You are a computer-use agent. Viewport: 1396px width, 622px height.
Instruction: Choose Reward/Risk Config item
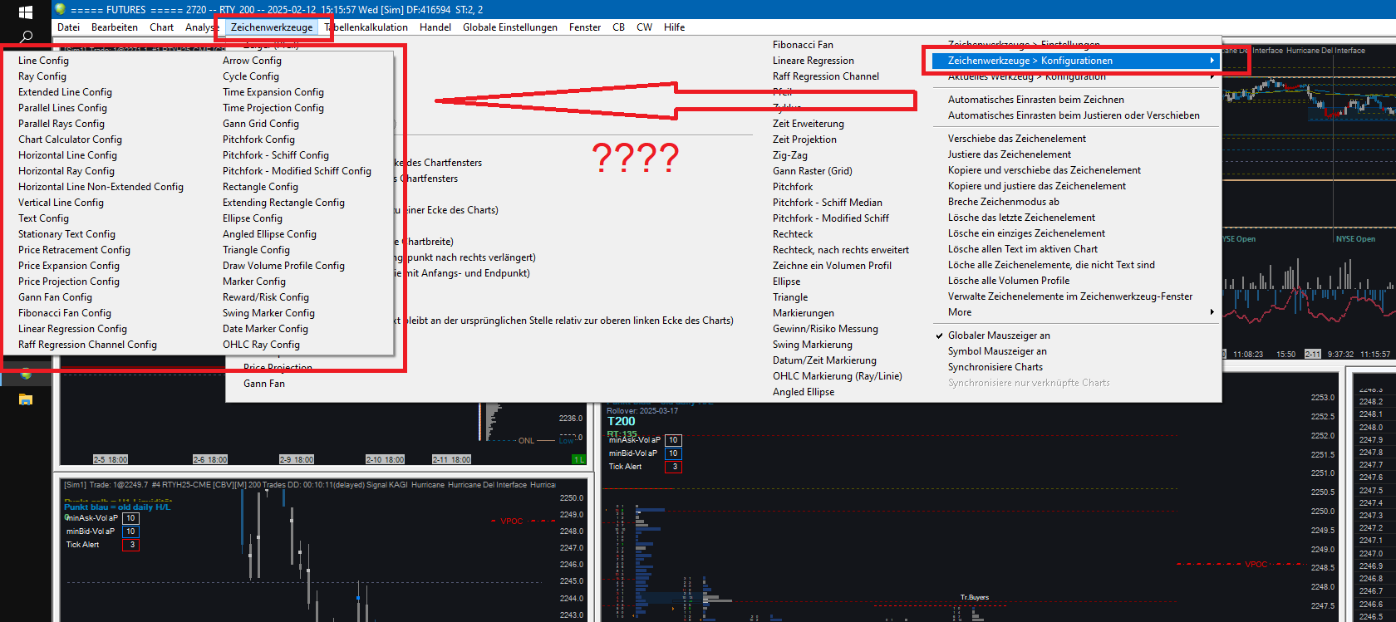pyautogui.click(x=266, y=297)
